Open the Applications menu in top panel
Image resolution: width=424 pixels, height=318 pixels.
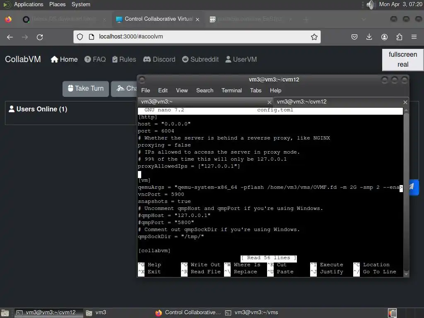[x=29, y=4]
